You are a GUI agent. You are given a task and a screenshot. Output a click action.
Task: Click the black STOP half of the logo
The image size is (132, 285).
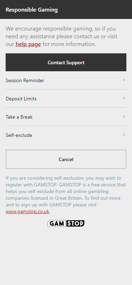75,223
